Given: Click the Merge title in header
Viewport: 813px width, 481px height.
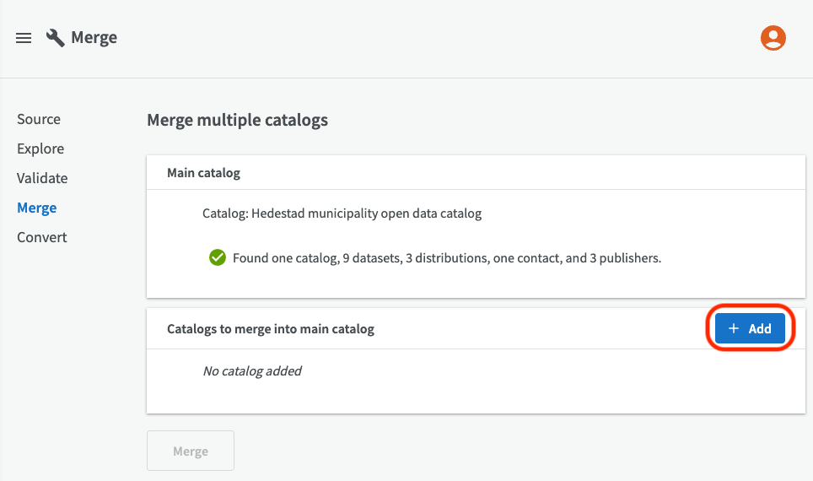Looking at the screenshot, I should pyautogui.click(x=94, y=38).
